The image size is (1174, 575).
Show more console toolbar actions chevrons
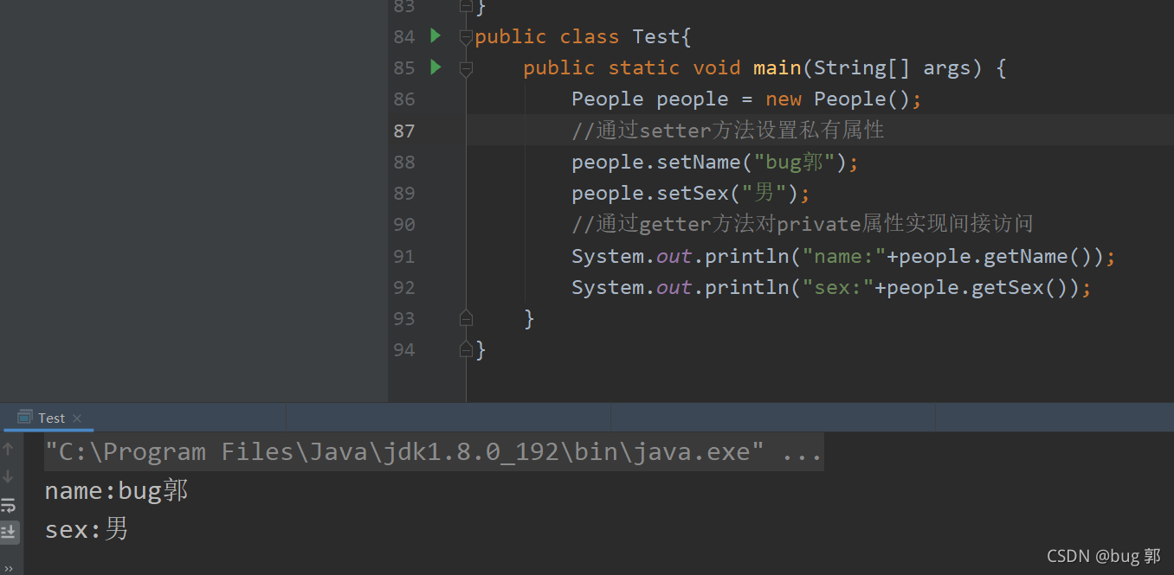click(8, 567)
